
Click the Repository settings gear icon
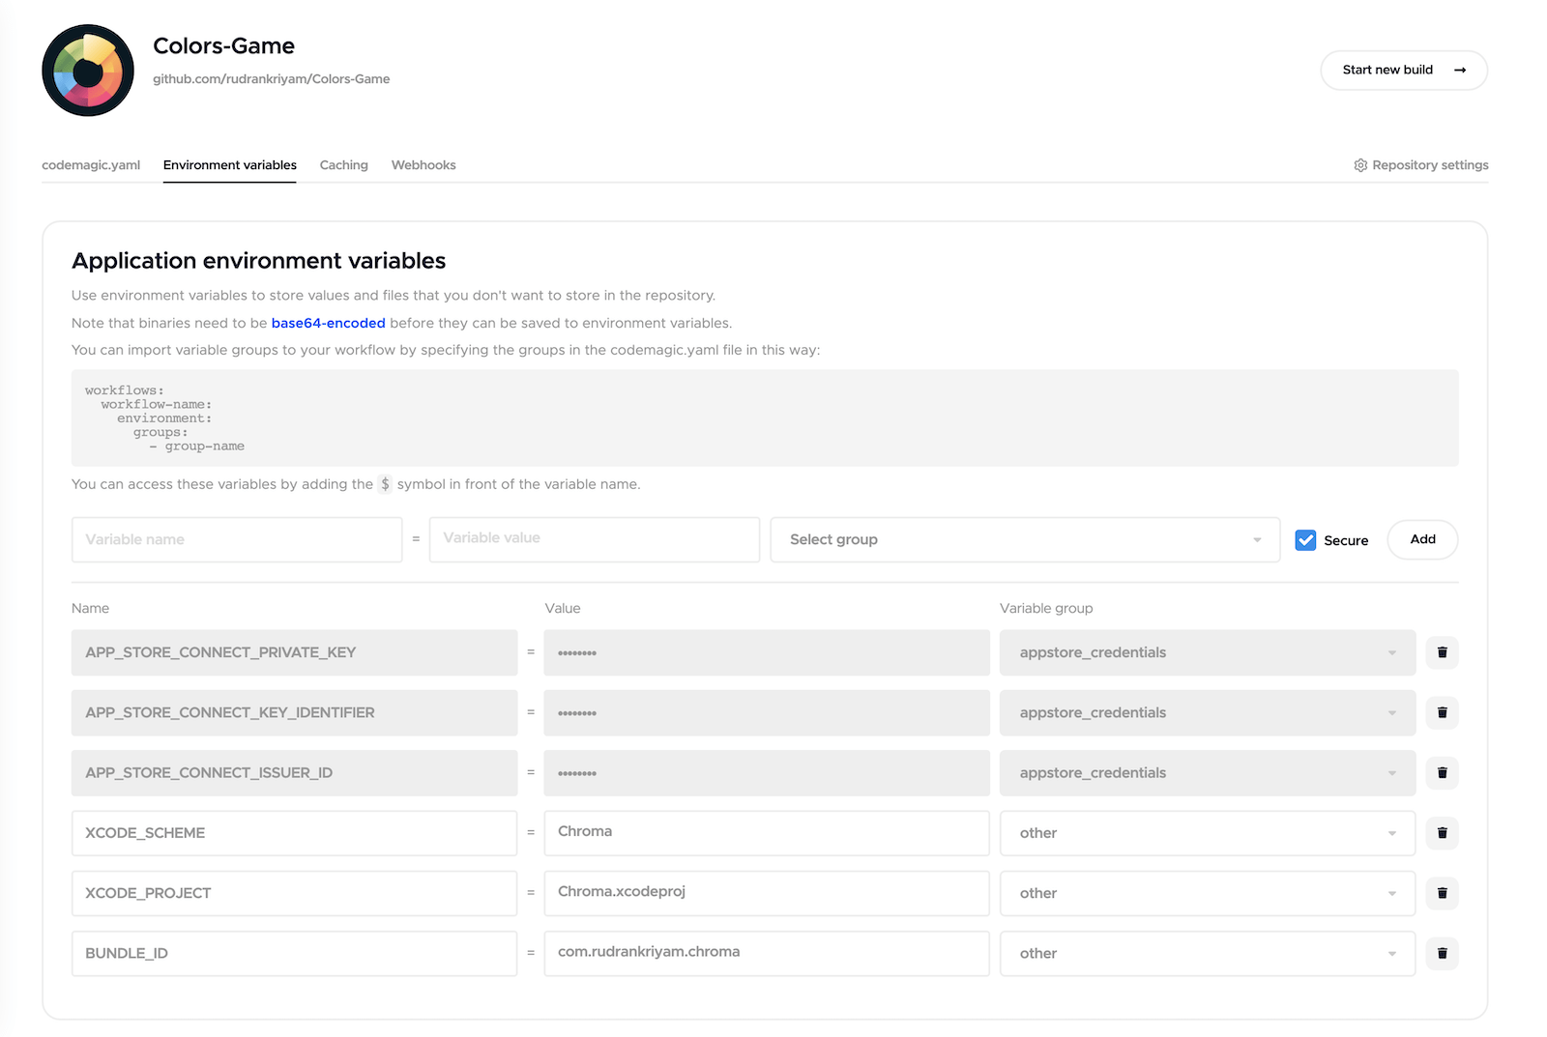point(1360,165)
